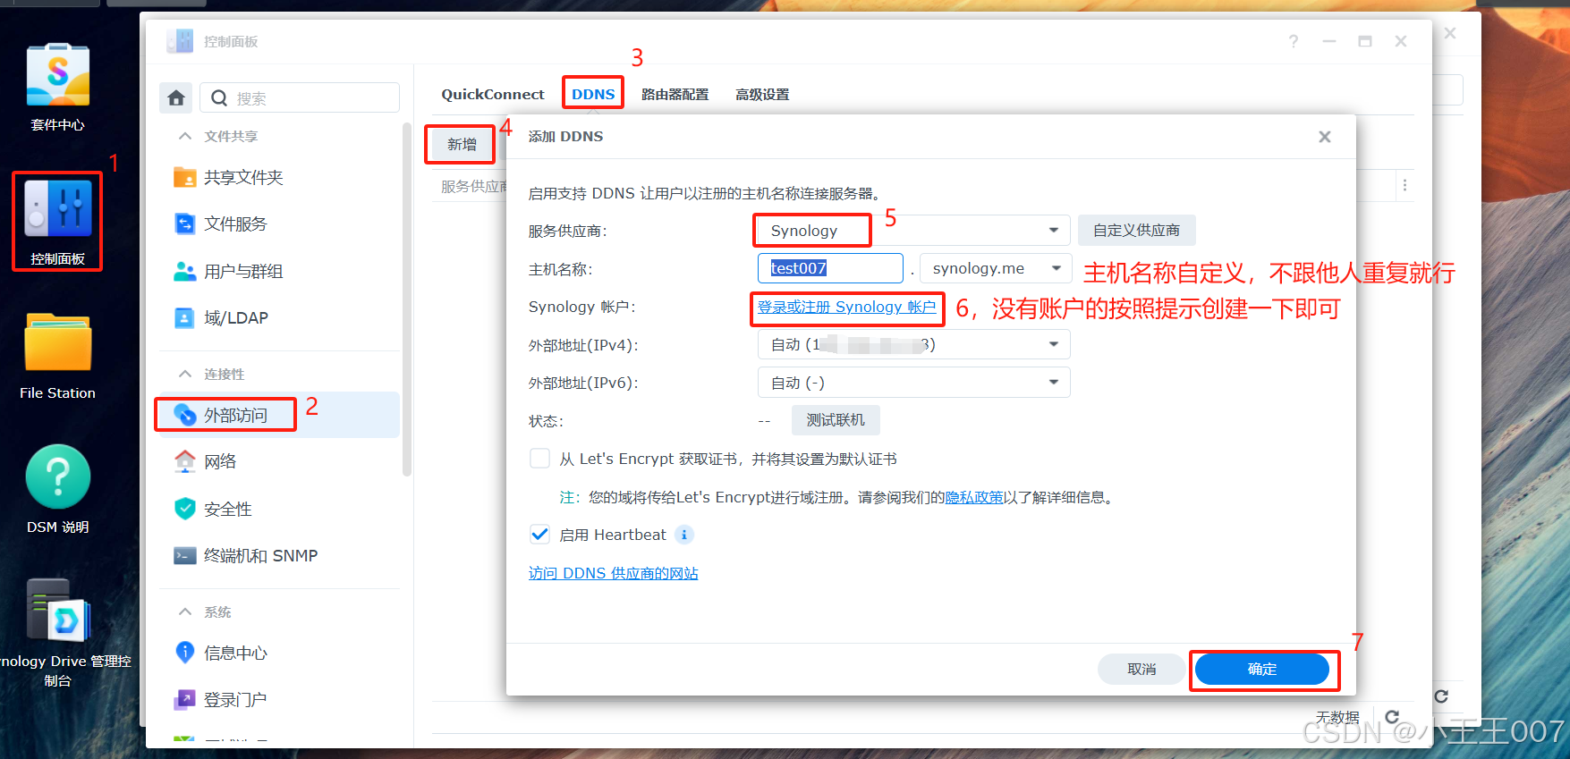Click Heartbeat info icon
The height and width of the screenshot is (759, 1570).
(684, 535)
